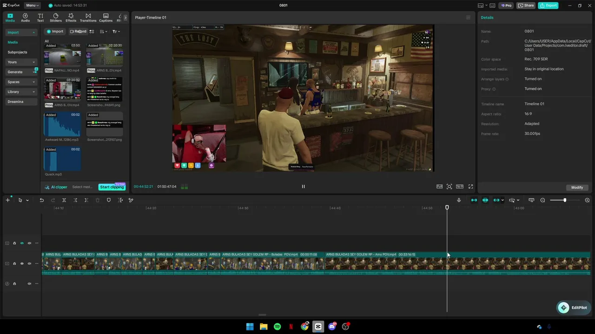This screenshot has height=334, width=595.
Task: Click the timeline preview settings icon beside zoom out
Action: pos(531,200)
